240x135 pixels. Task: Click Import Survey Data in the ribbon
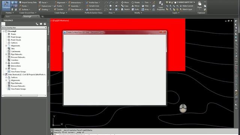[x=28, y=3]
